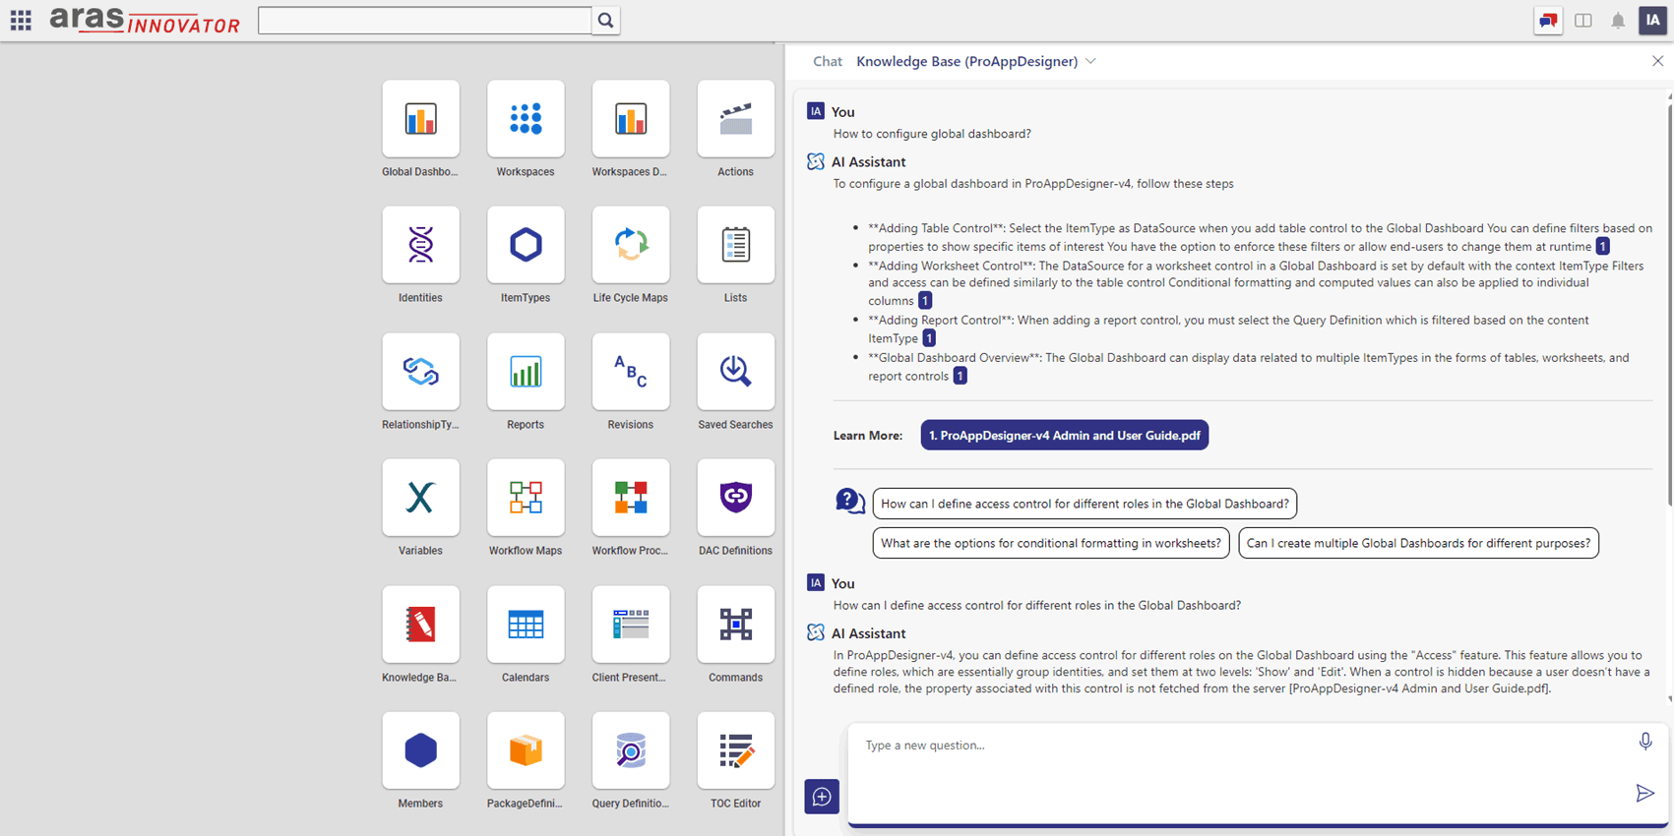Open the Query Definition icon

[x=631, y=750]
